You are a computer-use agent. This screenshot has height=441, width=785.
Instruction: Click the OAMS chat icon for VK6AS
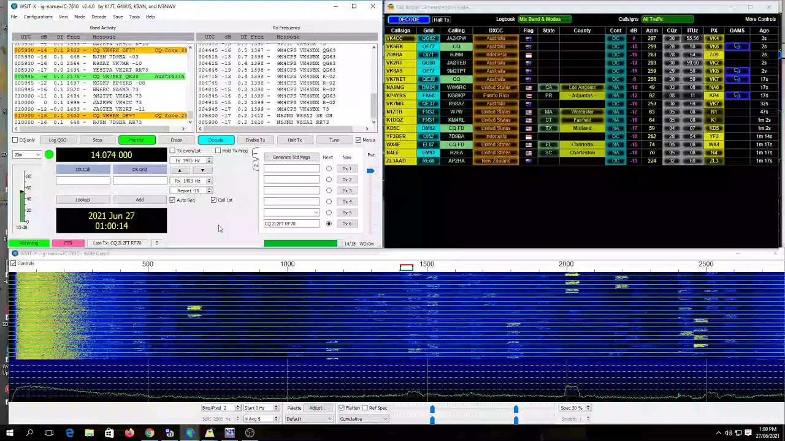click(737, 71)
